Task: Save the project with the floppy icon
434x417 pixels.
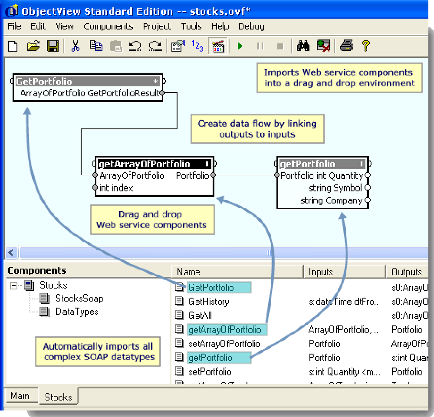Action: click(x=53, y=46)
